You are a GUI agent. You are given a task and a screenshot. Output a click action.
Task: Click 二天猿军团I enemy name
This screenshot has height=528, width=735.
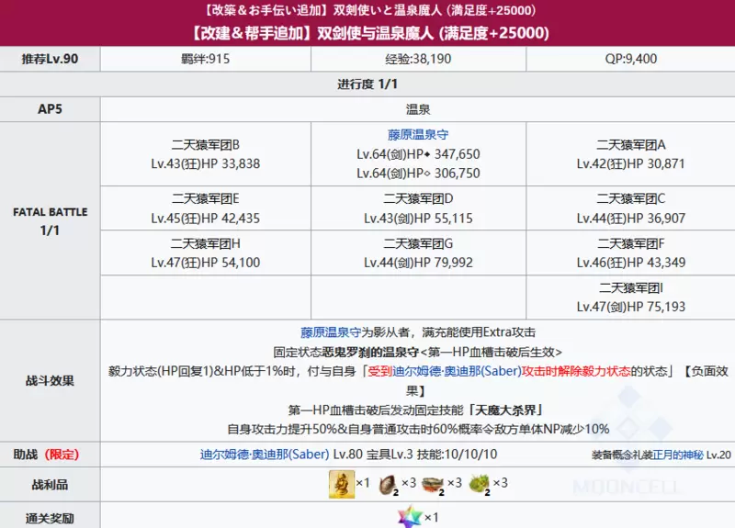click(x=630, y=287)
